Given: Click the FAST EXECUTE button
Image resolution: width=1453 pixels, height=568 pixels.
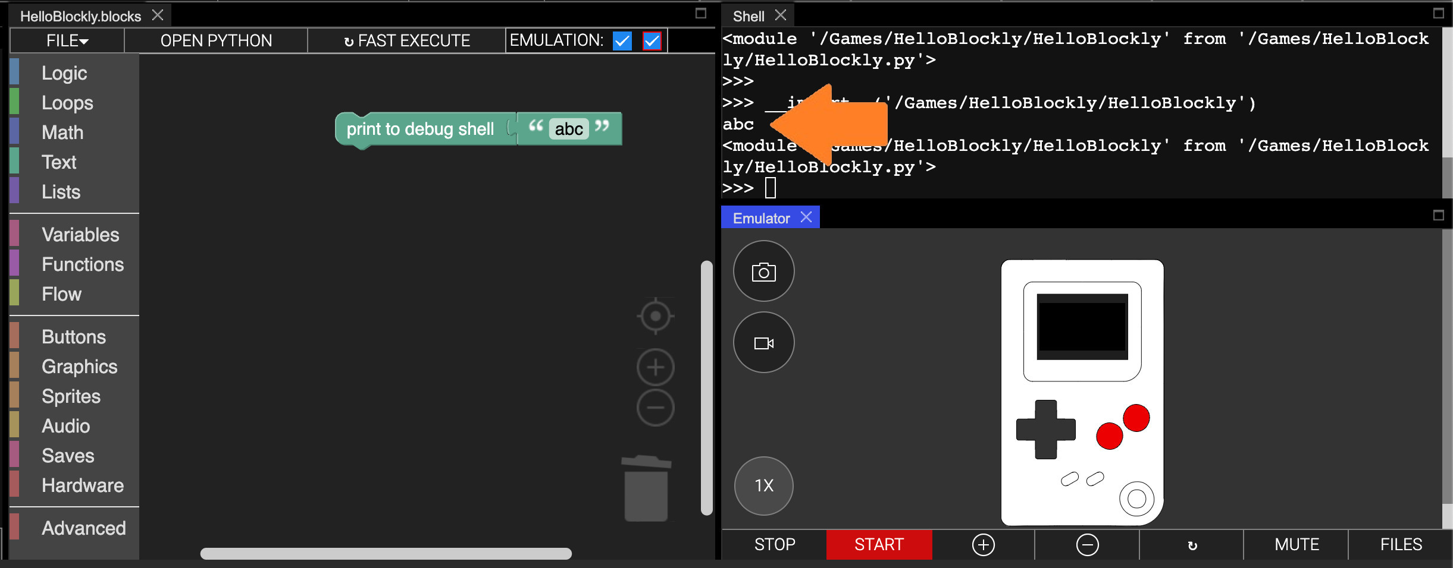Looking at the screenshot, I should point(407,41).
